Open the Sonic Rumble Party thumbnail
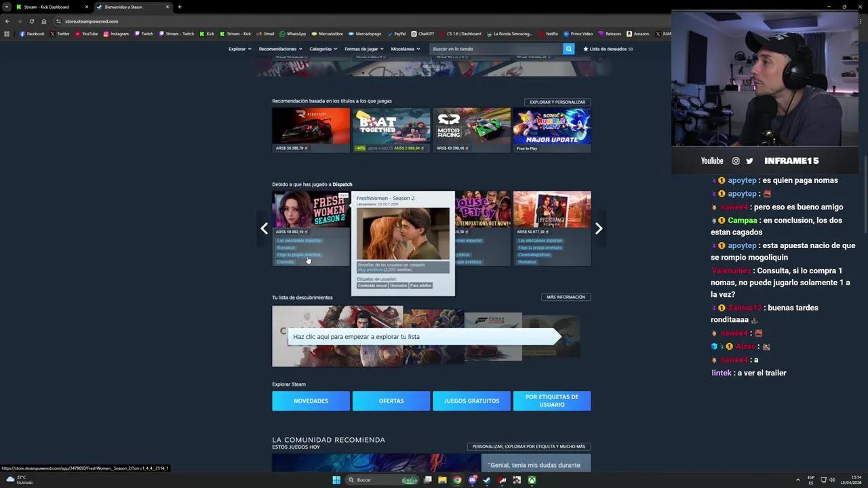Screen dimensions: 868x488 552,126
